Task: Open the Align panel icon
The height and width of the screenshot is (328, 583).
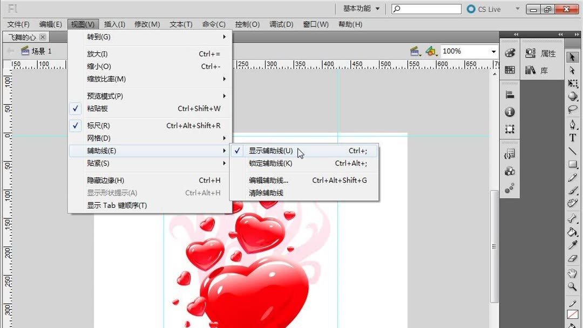Action: (x=510, y=95)
